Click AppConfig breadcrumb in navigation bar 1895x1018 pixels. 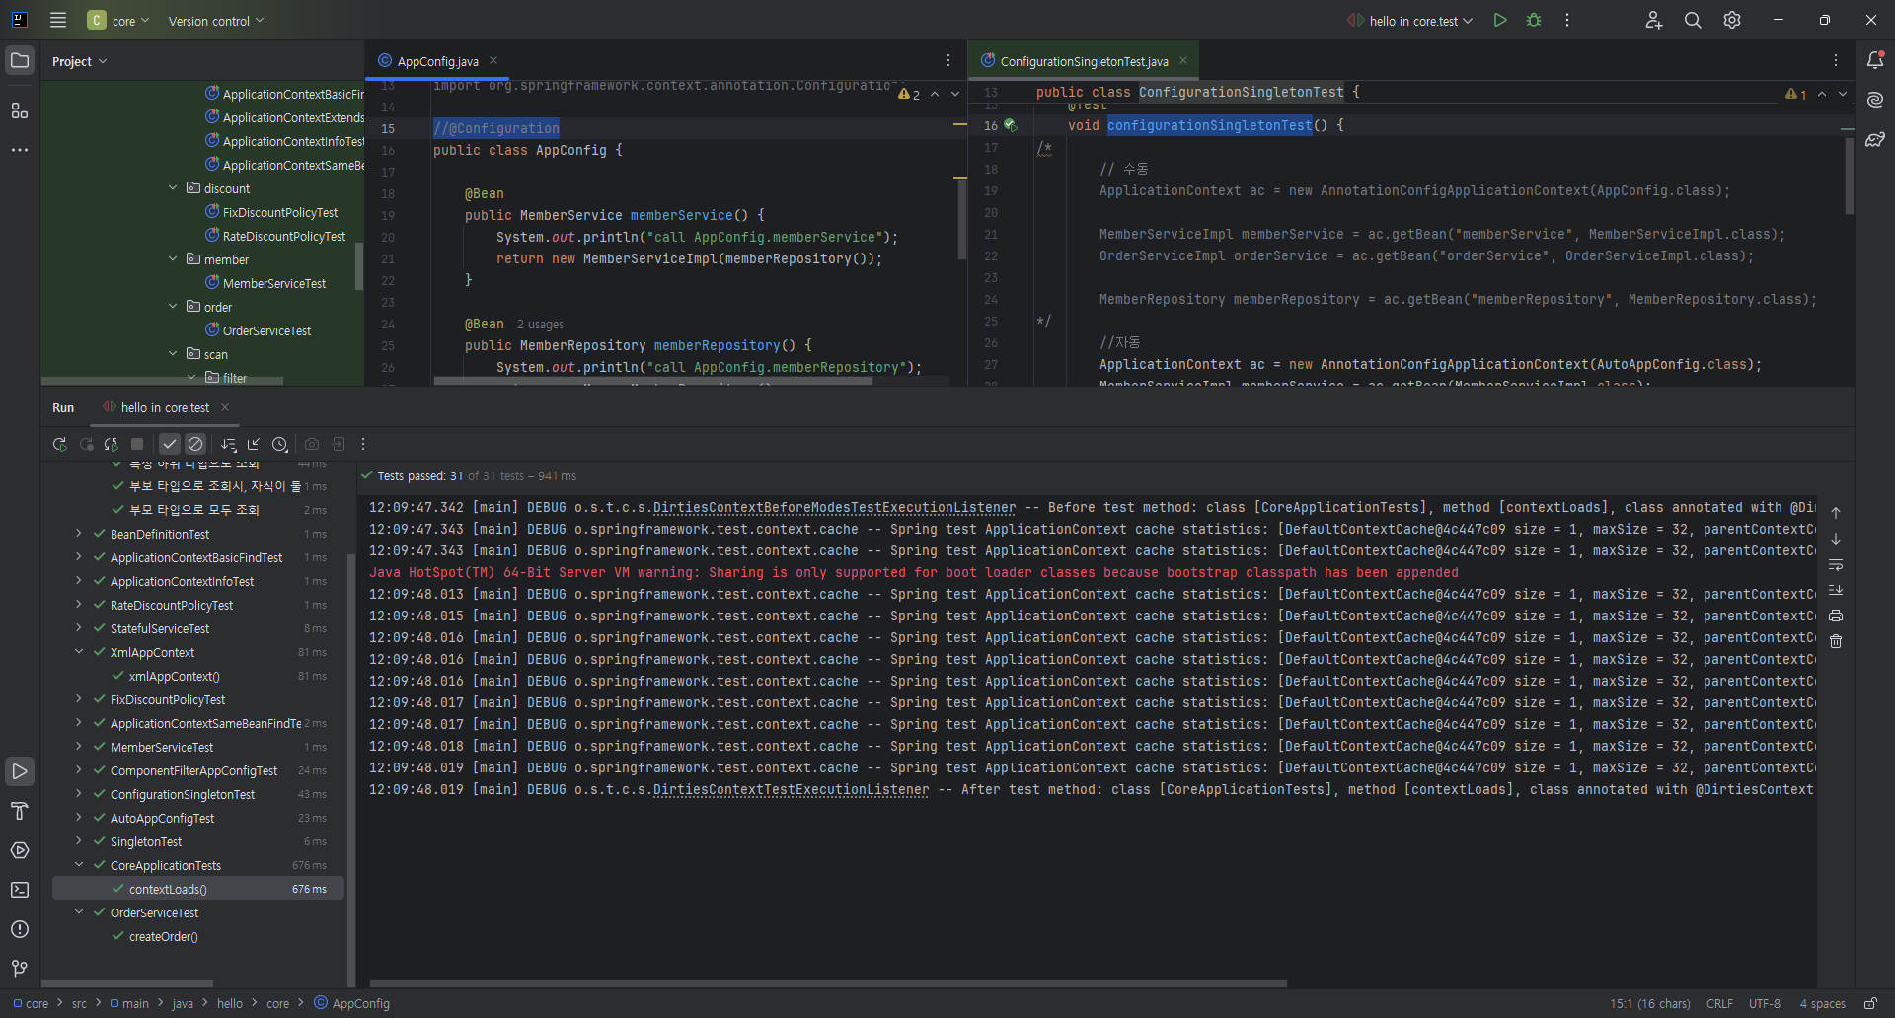pyautogui.click(x=352, y=1003)
